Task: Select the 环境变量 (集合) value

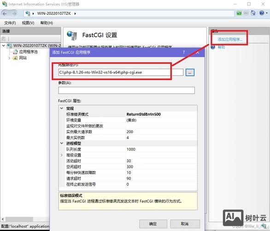Action: click(x=131, y=120)
